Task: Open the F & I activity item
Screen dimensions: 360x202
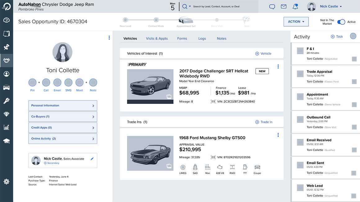Action: (x=325, y=54)
